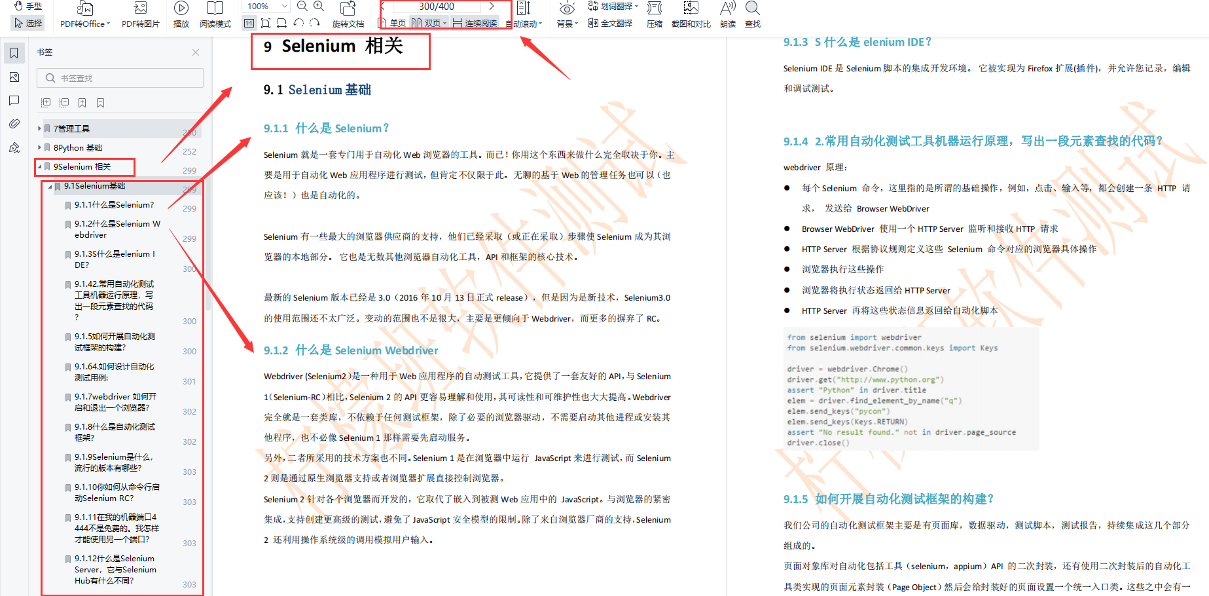
Task: Select 7管理工具 bookmark entry
Action: (71, 128)
